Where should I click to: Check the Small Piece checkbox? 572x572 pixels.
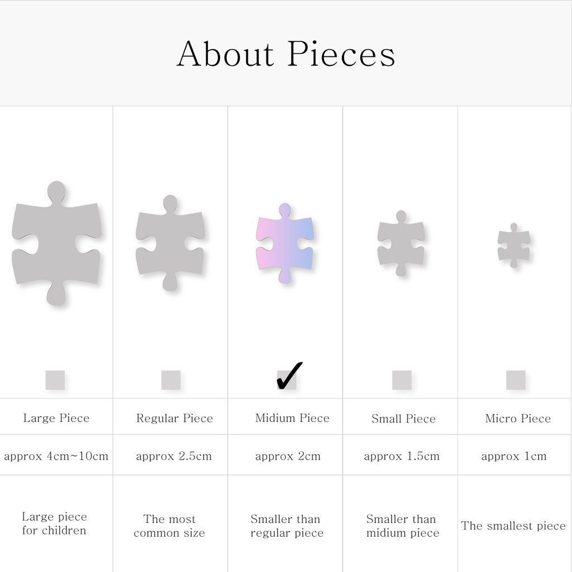click(402, 380)
